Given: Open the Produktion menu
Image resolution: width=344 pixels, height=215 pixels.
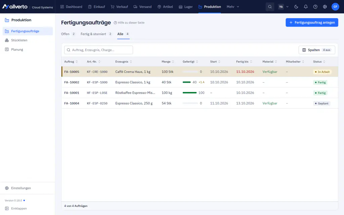Looking at the screenshot, I should pos(210,7).
